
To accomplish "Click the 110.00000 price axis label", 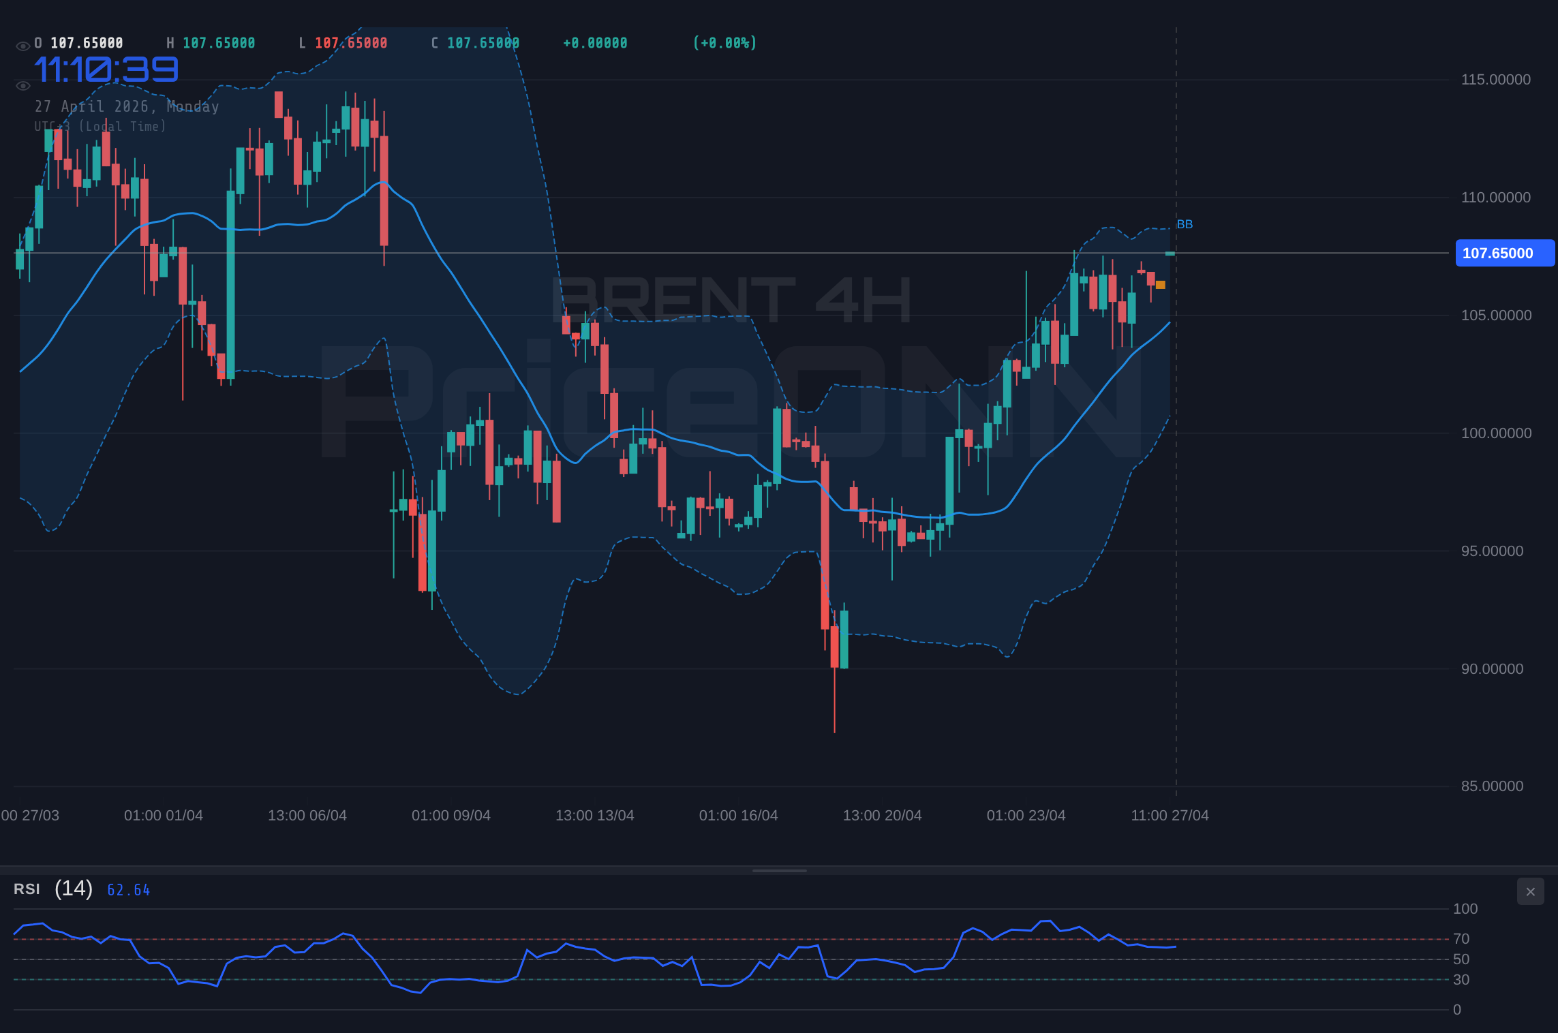I will 1495,198.
